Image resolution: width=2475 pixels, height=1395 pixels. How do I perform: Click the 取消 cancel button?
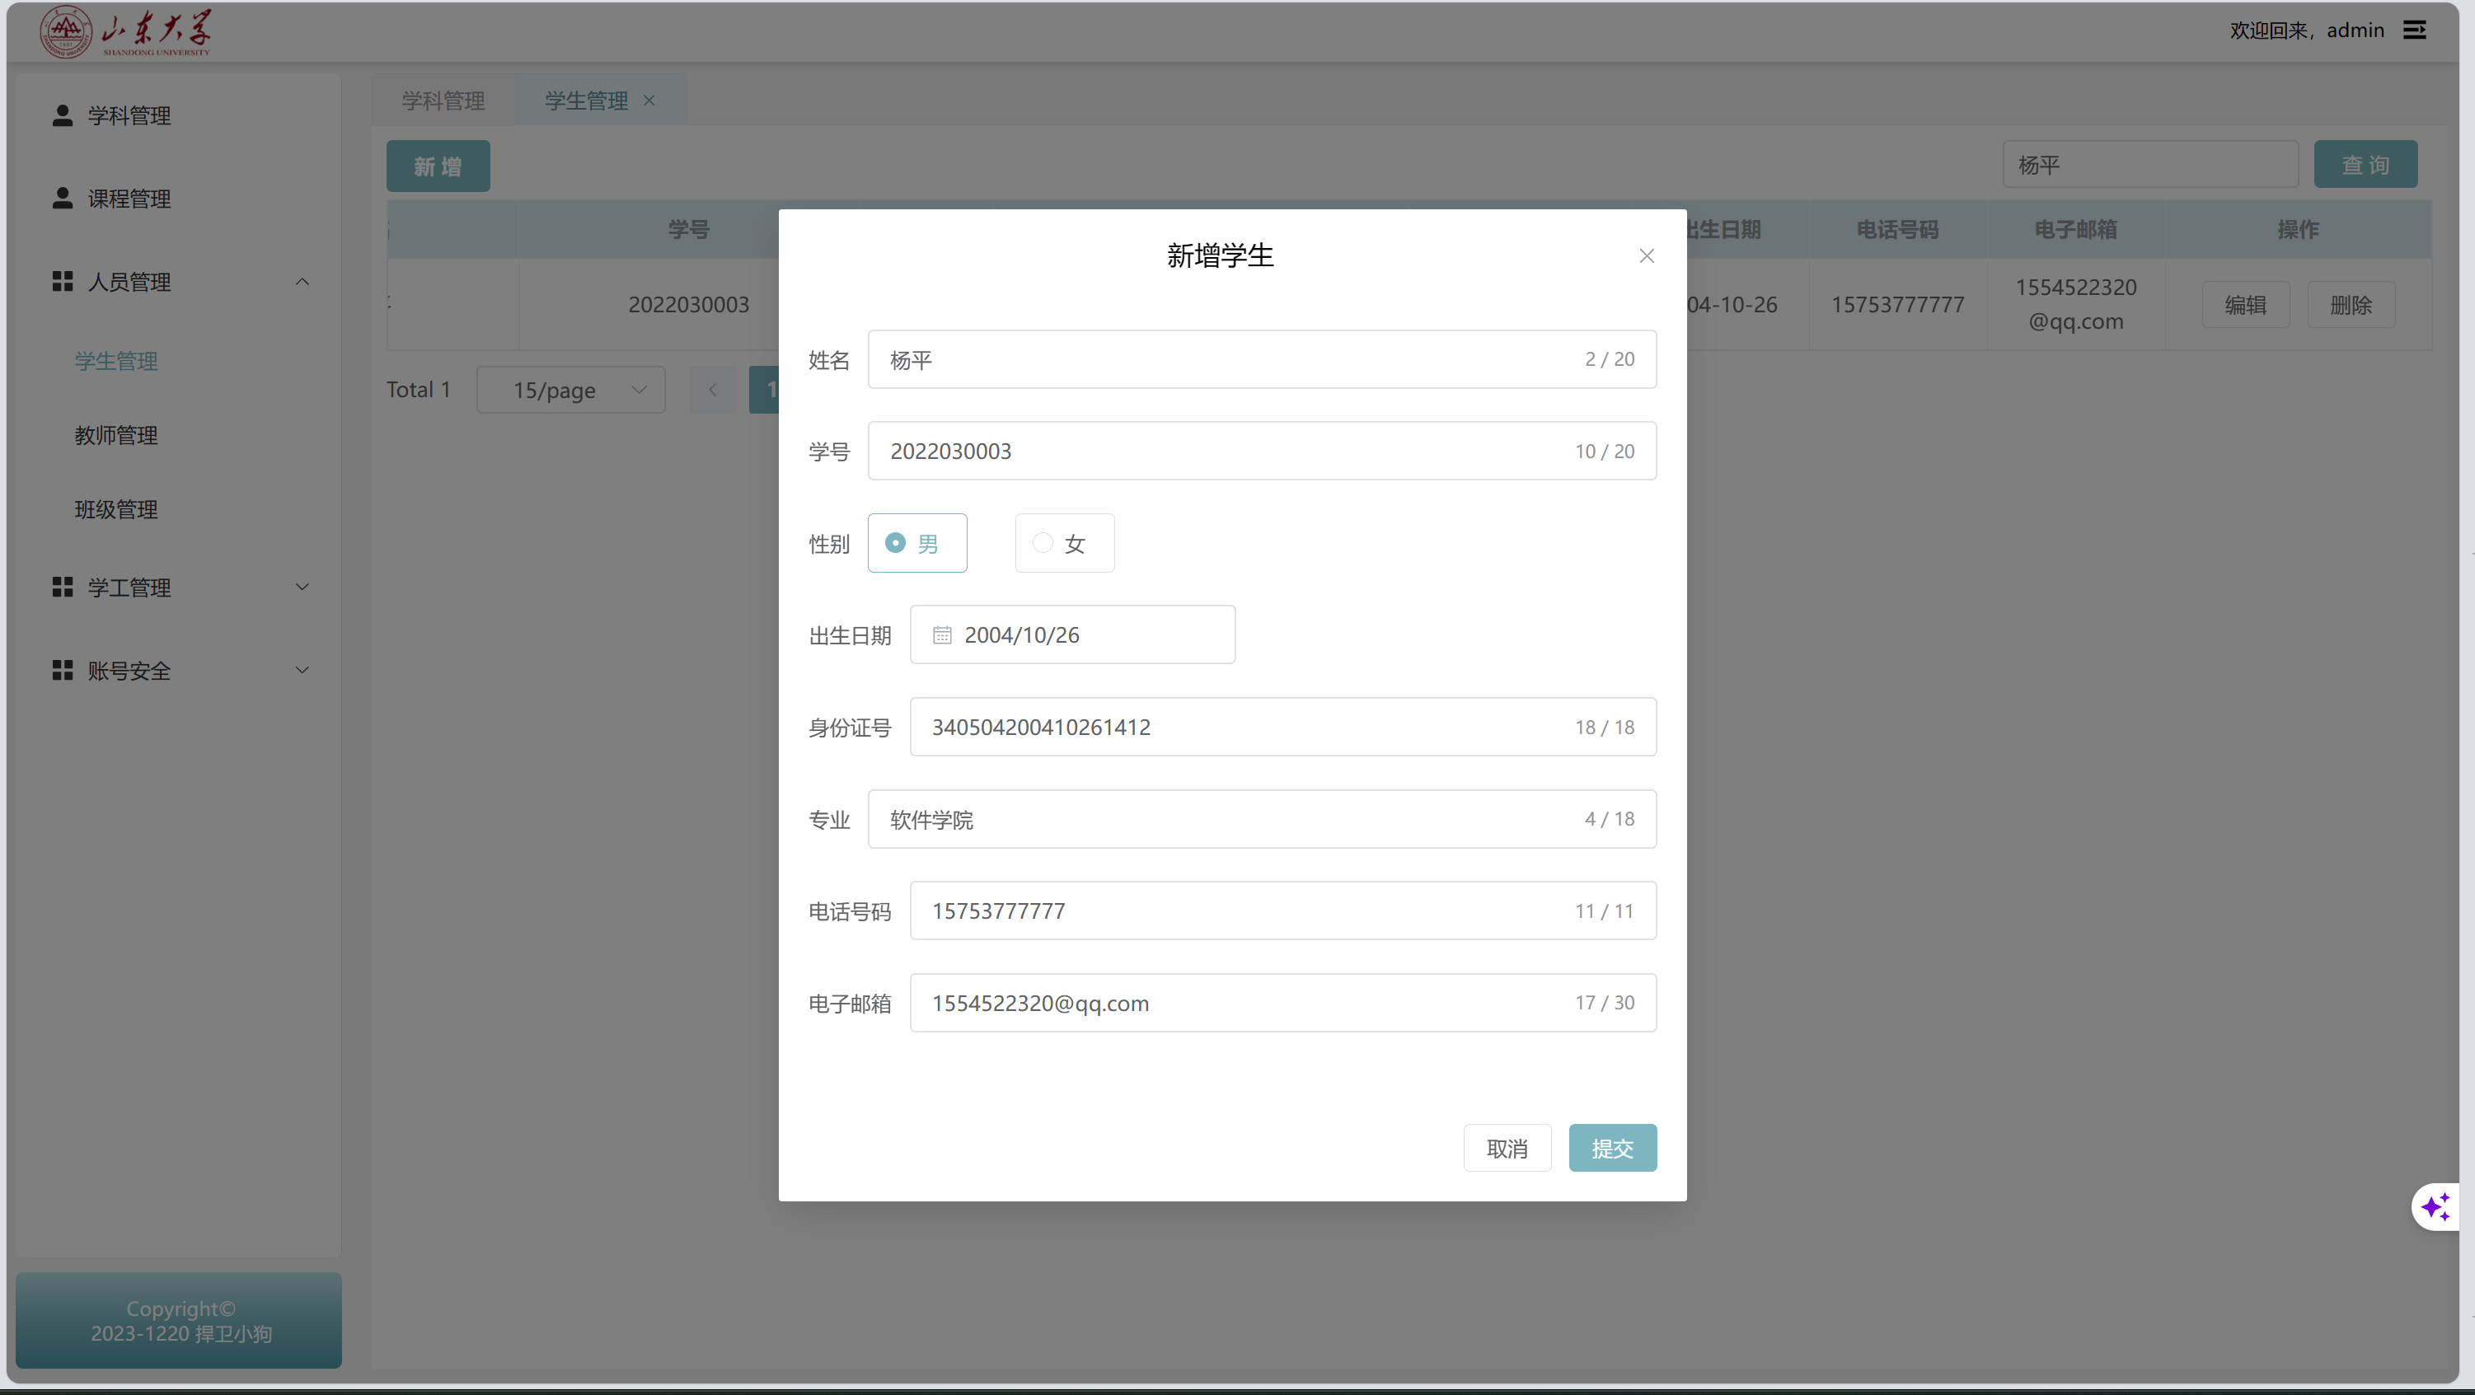1507,1147
